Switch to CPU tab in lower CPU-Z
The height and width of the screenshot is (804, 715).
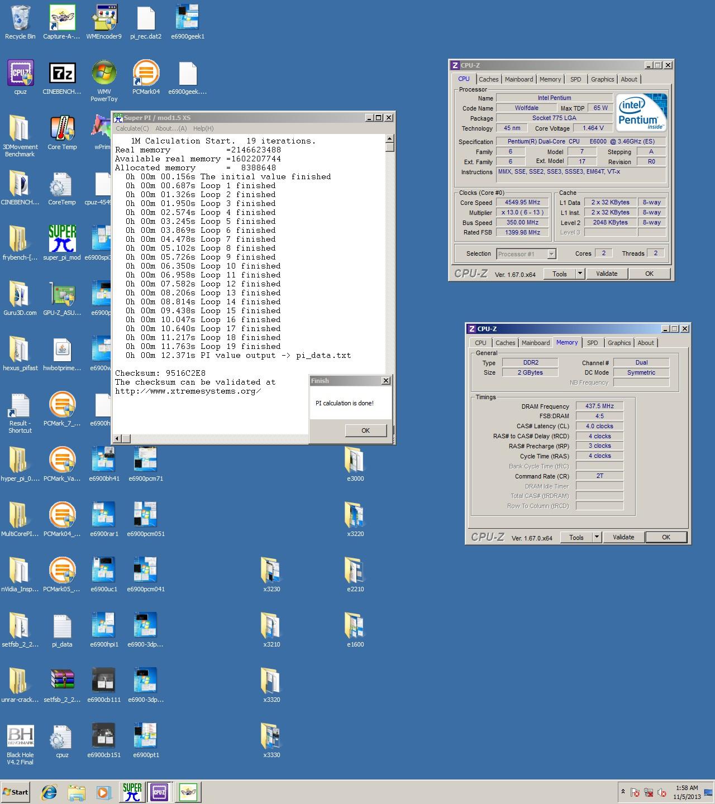pyautogui.click(x=480, y=343)
